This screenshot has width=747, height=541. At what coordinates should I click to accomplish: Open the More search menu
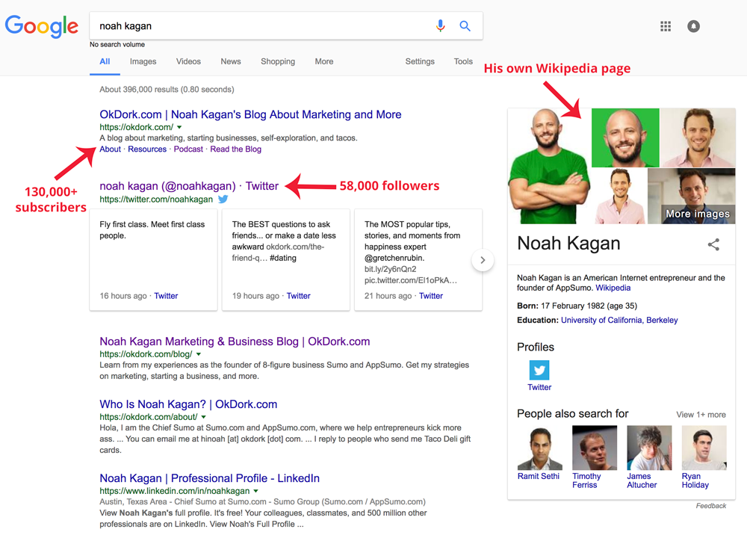click(x=324, y=61)
